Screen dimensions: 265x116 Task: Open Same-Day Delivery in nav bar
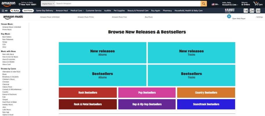coord(45,10)
